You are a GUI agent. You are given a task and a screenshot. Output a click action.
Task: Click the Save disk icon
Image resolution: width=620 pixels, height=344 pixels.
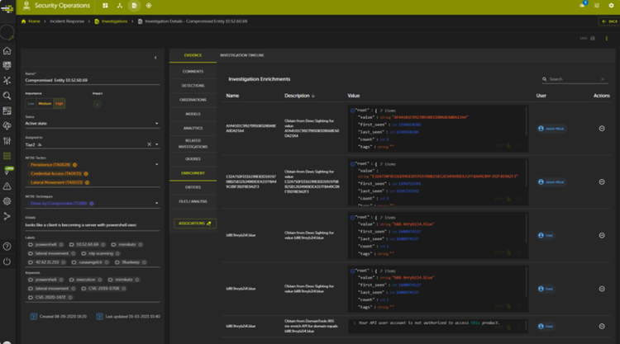pyautogui.click(x=593, y=38)
